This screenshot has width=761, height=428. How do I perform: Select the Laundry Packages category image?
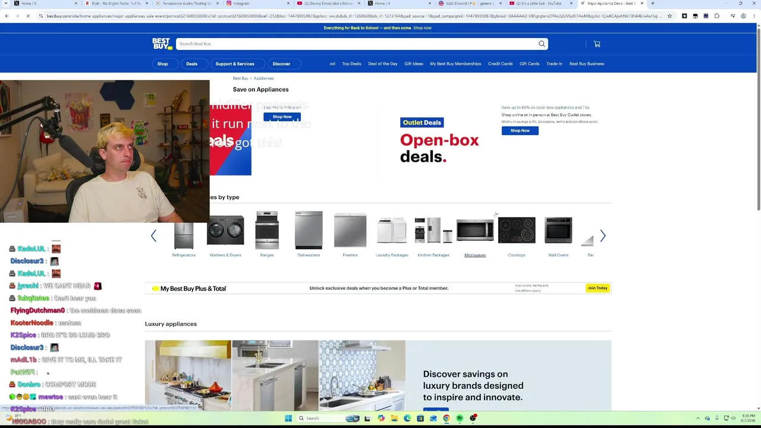392,230
